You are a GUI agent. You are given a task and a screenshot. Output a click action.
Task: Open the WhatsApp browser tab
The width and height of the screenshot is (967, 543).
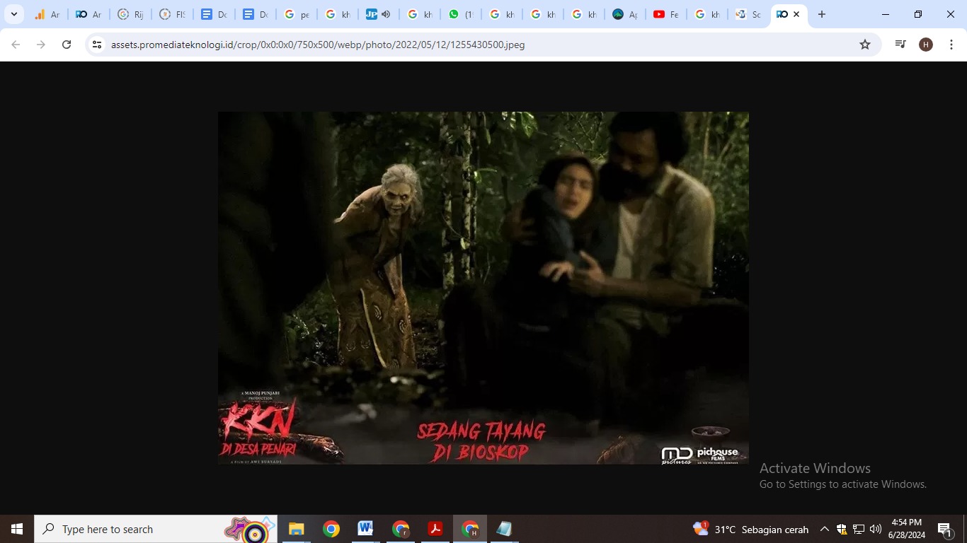(x=461, y=14)
